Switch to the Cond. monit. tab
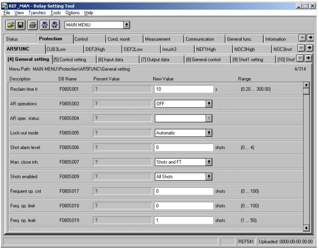This screenshot has height=248, width=318. pos(124,39)
